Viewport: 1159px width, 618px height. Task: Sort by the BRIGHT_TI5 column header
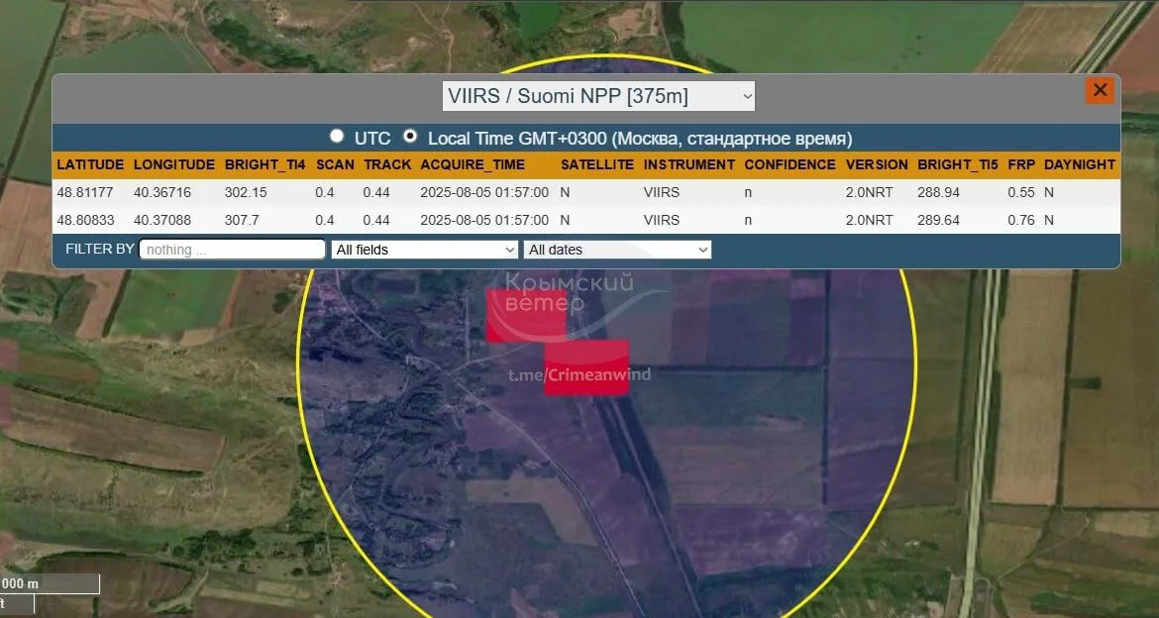click(958, 164)
